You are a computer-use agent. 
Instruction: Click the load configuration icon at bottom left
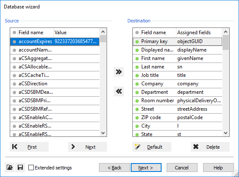[x=10, y=168]
